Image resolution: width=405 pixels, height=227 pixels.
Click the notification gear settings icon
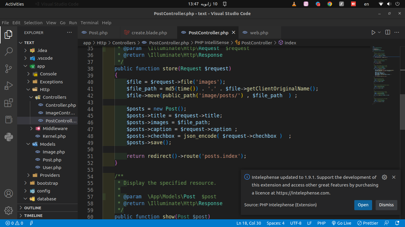tap(385, 177)
